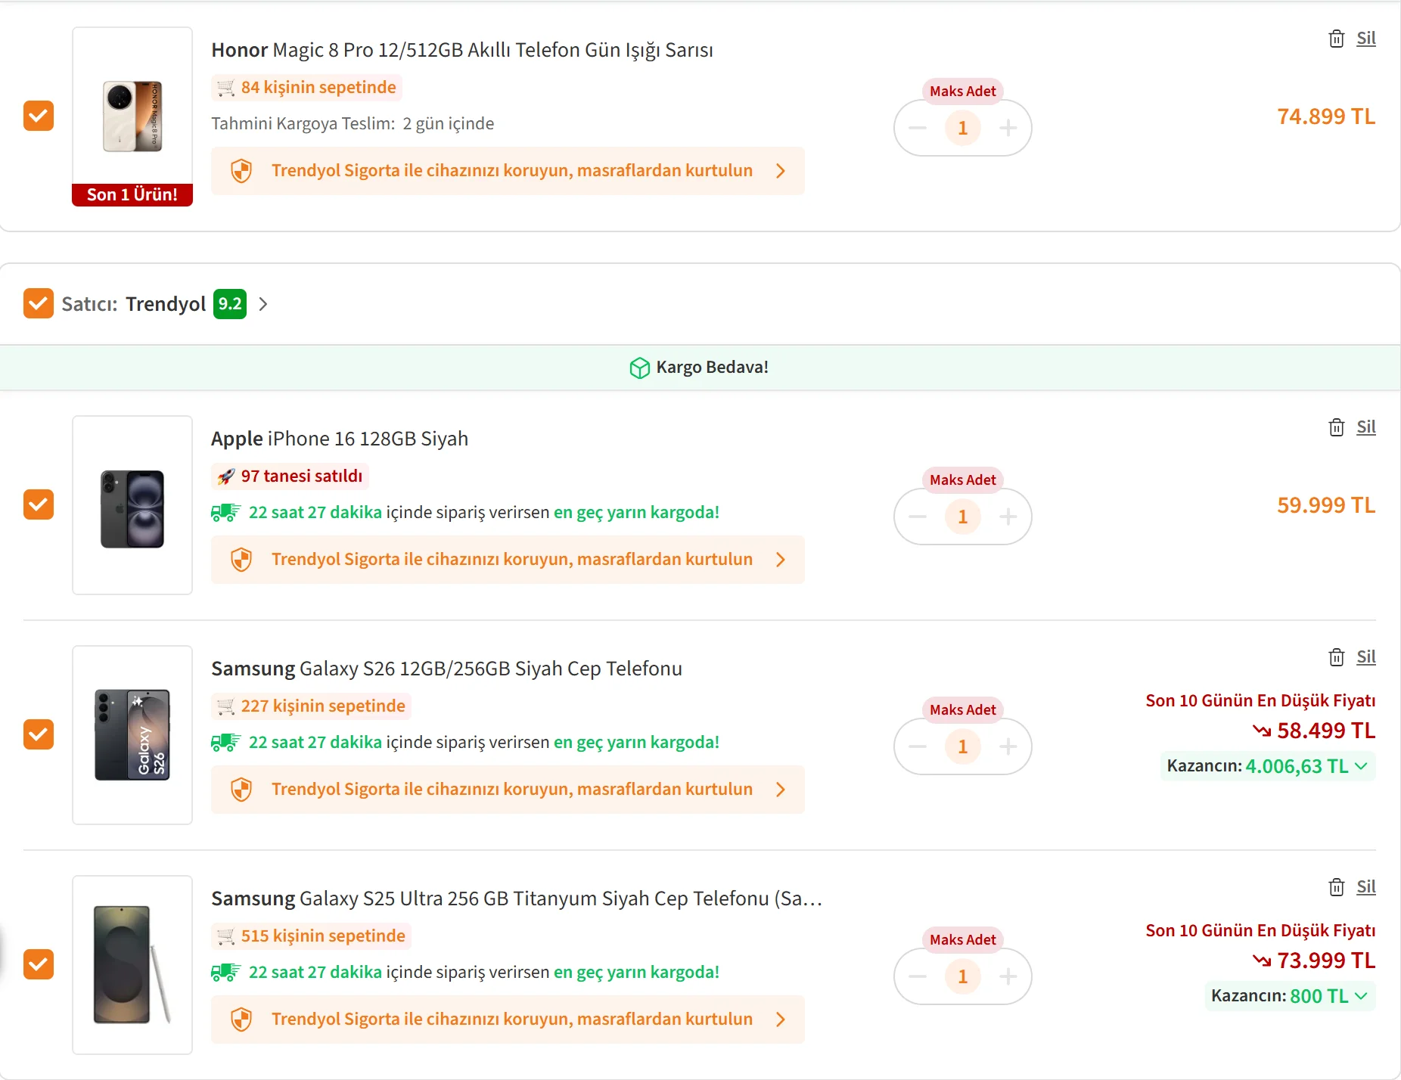Screen dimensions: 1401x1080
Task: Click the 74.899 TL price
Action: pyautogui.click(x=1326, y=116)
